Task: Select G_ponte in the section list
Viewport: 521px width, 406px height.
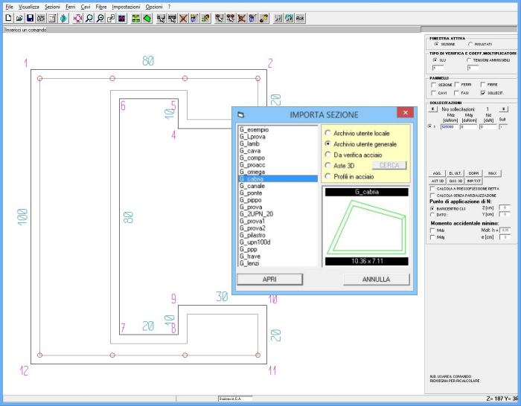Action: click(x=251, y=193)
